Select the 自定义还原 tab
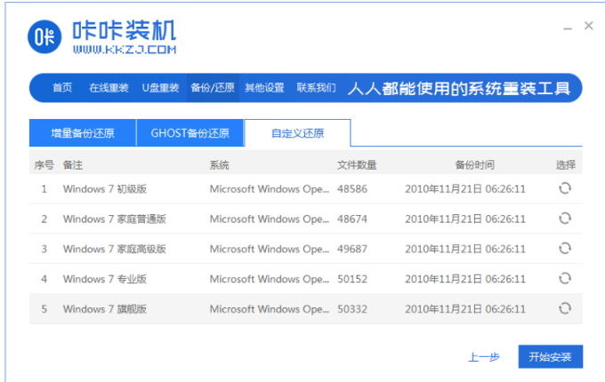This screenshot has height=382, width=605. click(297, 133)
